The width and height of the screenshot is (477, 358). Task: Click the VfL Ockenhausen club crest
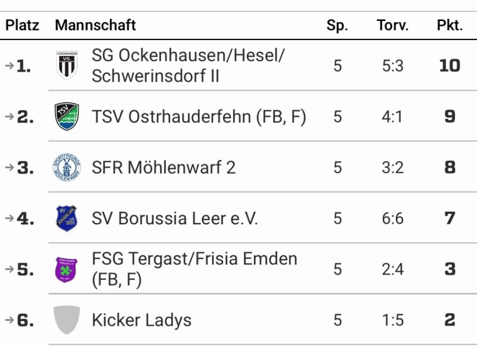(67, 66)
